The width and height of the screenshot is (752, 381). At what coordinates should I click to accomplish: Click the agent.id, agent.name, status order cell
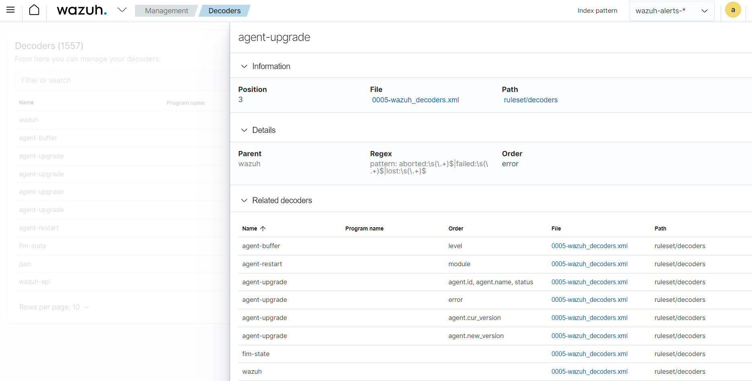point(490,282)
